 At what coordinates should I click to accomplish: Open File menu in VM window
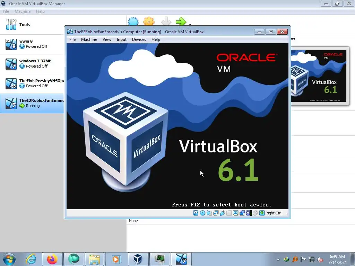tap(72, 39)
